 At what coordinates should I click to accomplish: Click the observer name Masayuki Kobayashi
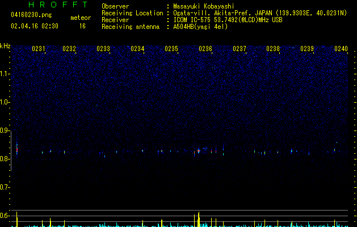tap(204, 6)
